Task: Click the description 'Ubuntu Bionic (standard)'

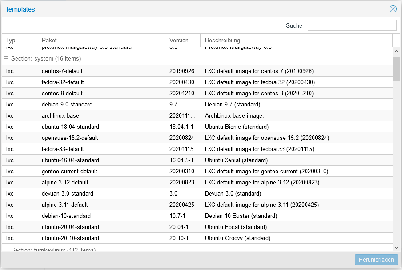Action: (x=237, y=127)
